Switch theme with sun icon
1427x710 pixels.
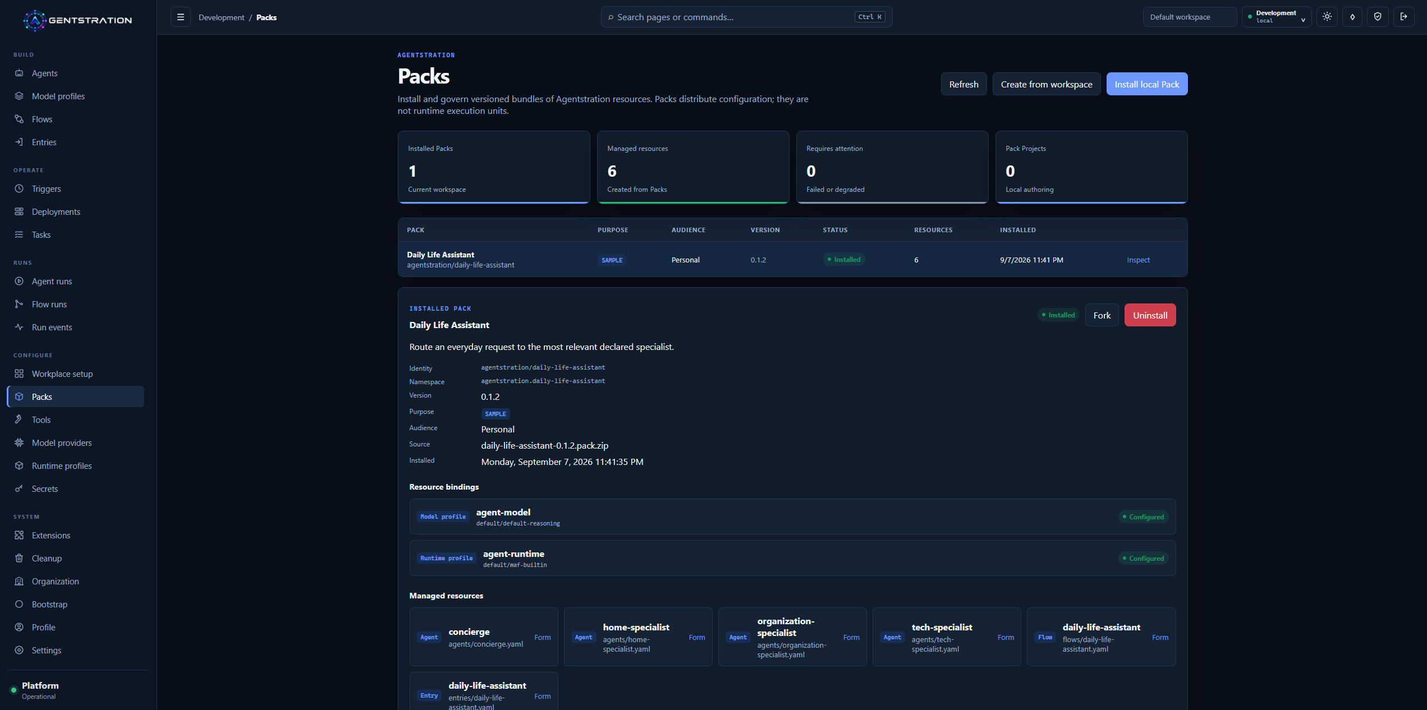coord(1327,17)
